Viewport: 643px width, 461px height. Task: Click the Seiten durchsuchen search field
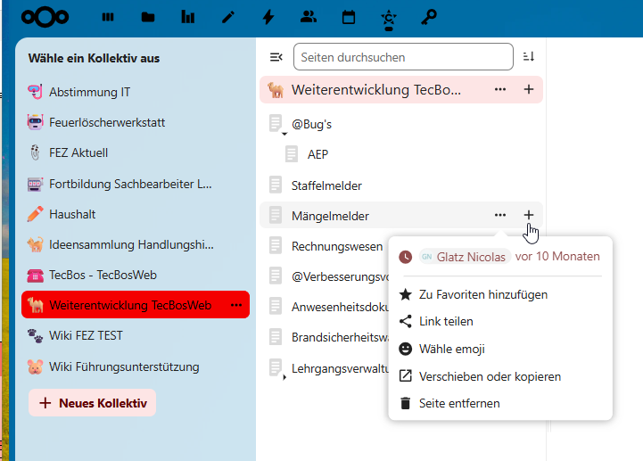tap(403, 56)
